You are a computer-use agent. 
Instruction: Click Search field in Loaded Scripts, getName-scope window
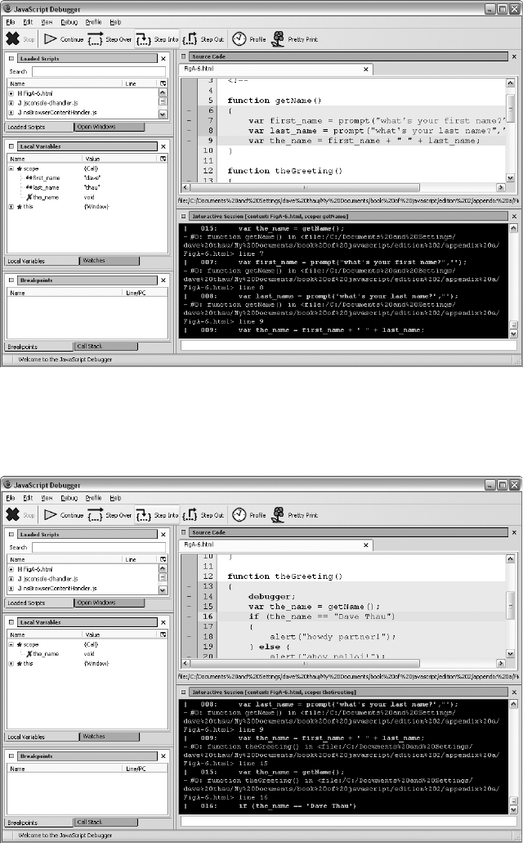point(99,71)
